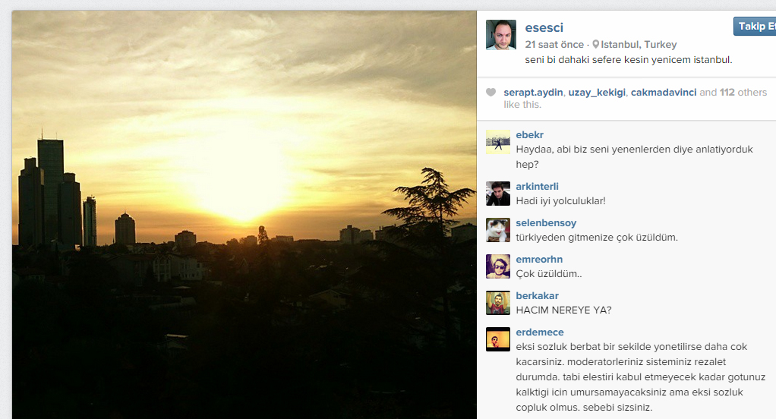Open the esesci username link
Image resolution: width=776 pixels, height=419 pixels.
click(544, 27)
